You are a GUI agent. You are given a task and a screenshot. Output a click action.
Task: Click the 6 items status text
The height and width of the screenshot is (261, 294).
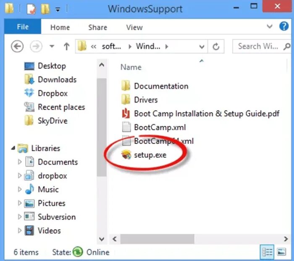pos(26,252)
